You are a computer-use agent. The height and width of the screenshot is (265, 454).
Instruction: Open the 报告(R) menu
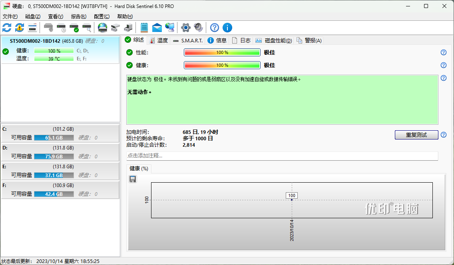(x=78, y=16)
